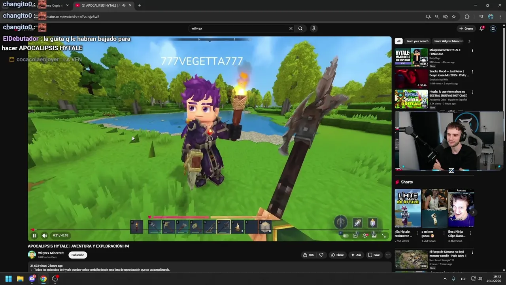Like the video (10K)
The width and height of the screenshot is (506, 285).
click(x=308, y=255)
